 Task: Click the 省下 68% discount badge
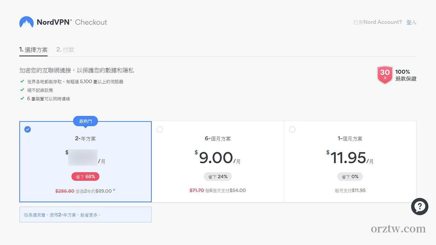[x=85, y=177]
